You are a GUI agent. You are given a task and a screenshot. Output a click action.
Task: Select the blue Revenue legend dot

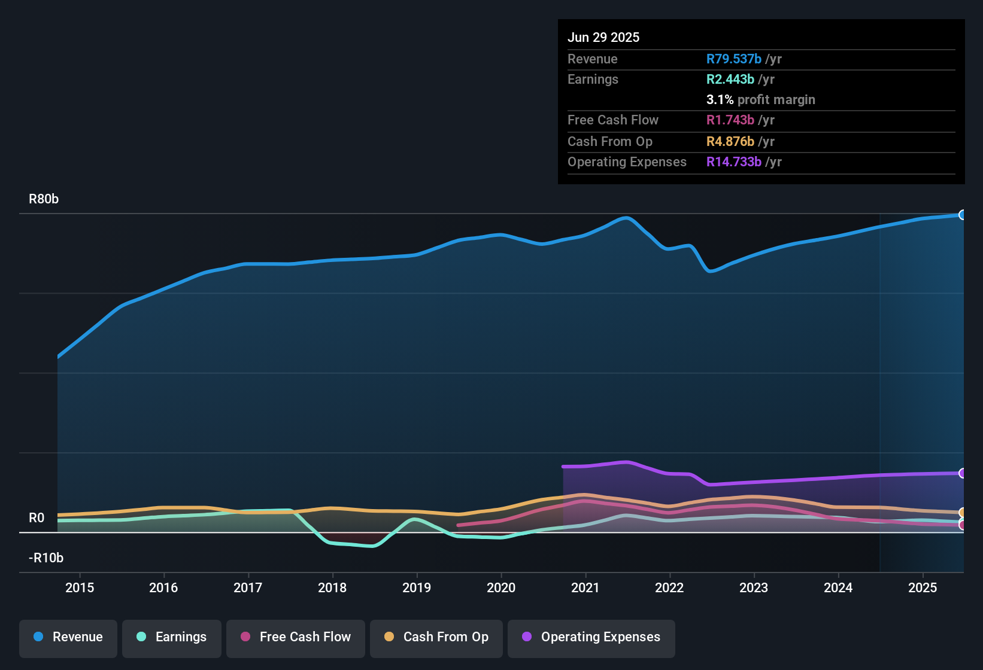38,637
